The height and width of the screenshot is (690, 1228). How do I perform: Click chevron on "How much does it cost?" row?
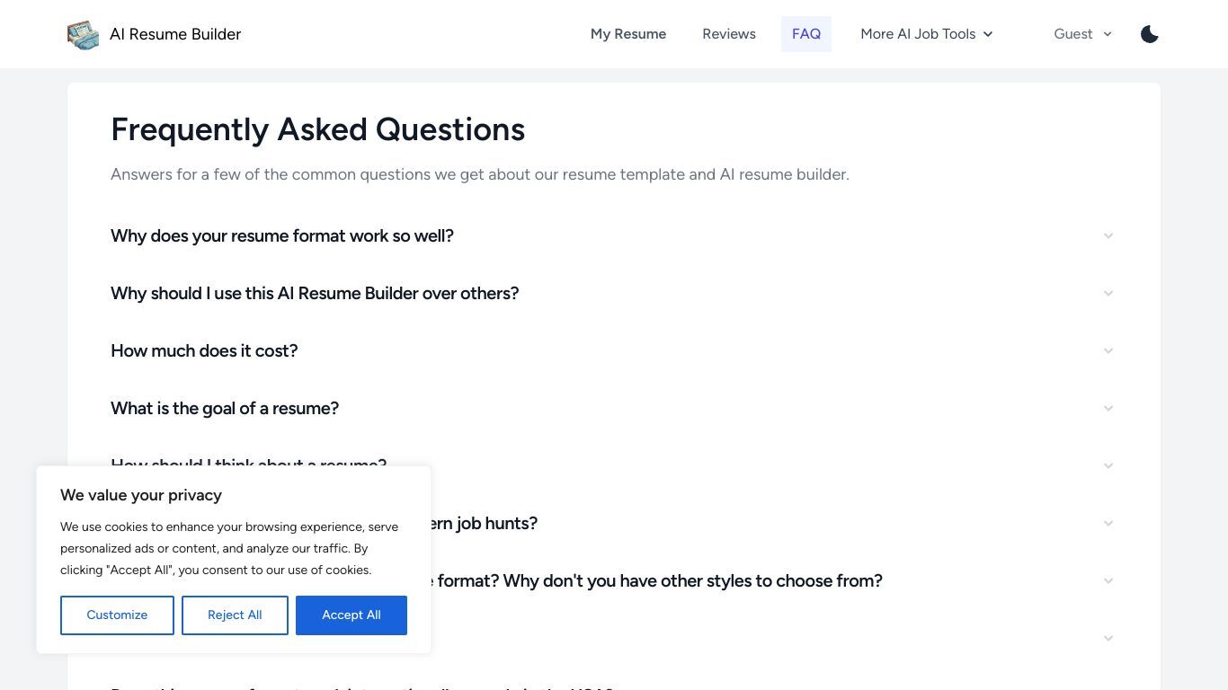coord(1108,350)
